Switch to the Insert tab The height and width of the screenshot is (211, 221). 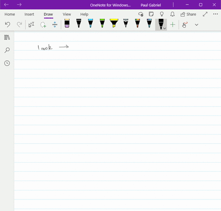pyautogui.click(x=29, y=14)
